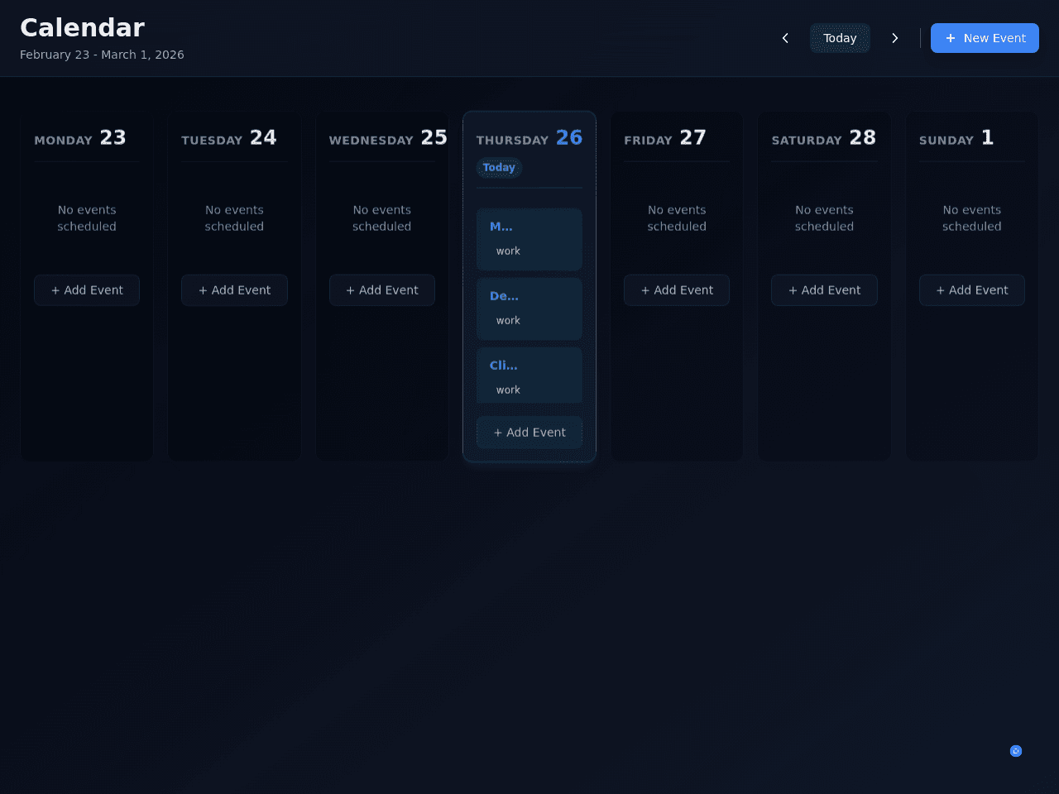Image resolution: width=1059 pixels, height=794 pixels.
Task: Click the Today badge under Thursday
Action: click(499, 167)
